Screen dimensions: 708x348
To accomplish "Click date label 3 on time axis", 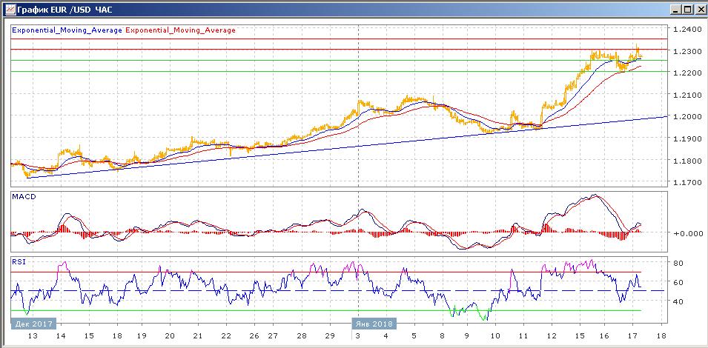I will (x=358, y=336).
